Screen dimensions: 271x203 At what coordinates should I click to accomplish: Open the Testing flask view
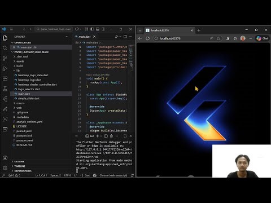coord(5,89)
